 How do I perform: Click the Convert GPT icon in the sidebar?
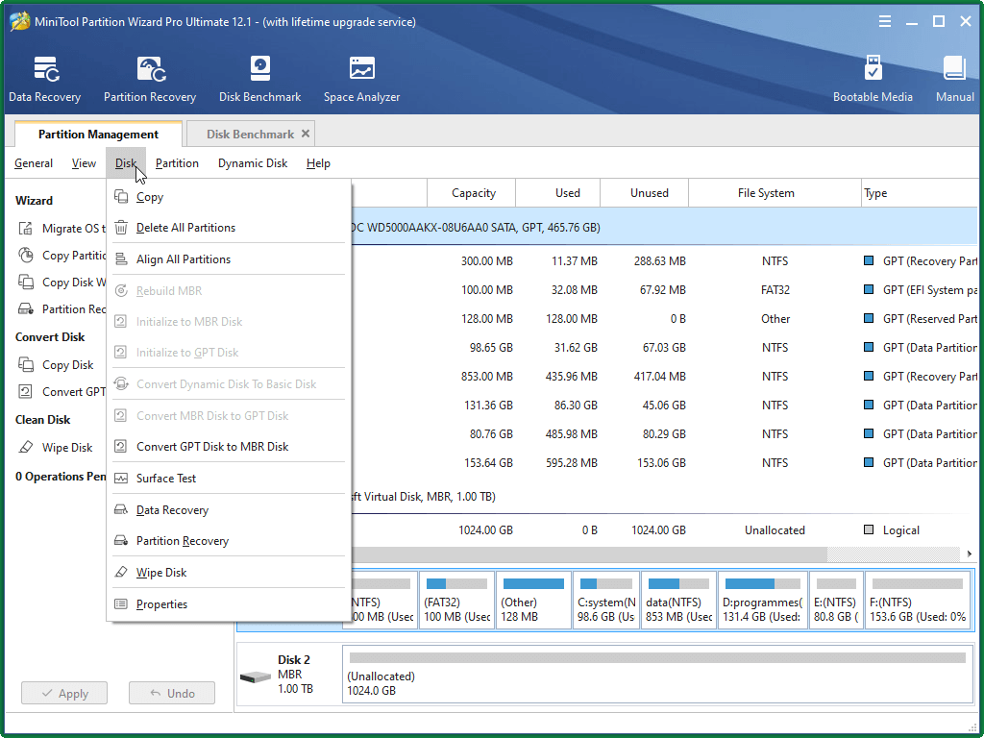click(x=26, y=392)
